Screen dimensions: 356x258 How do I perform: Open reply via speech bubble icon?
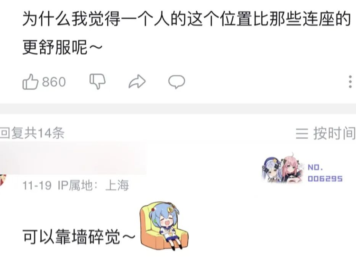pos(177,82)
